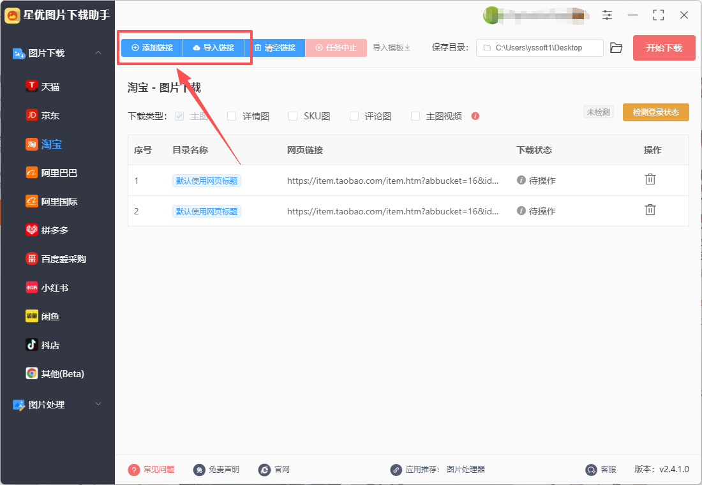
Task: Click the red info icon after 主图视频
Action: click(475, 116)
